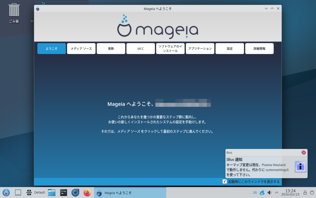Screen dimensions: 316x198
Task: Open the MCC tab
Action: 140,49
